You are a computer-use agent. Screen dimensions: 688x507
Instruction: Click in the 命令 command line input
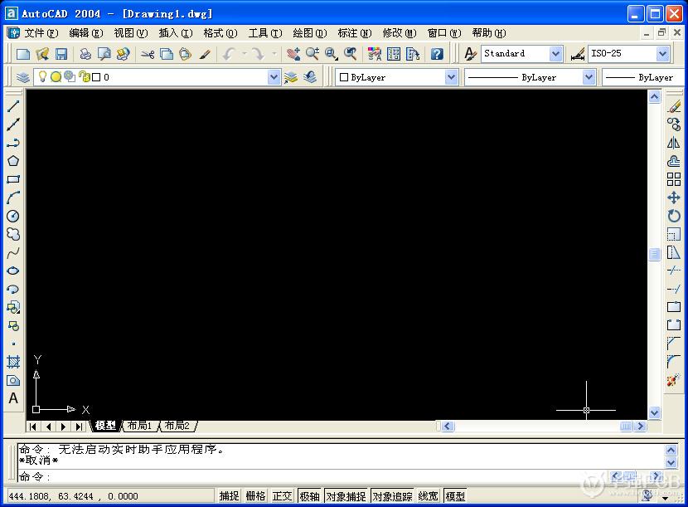point(332,476)
